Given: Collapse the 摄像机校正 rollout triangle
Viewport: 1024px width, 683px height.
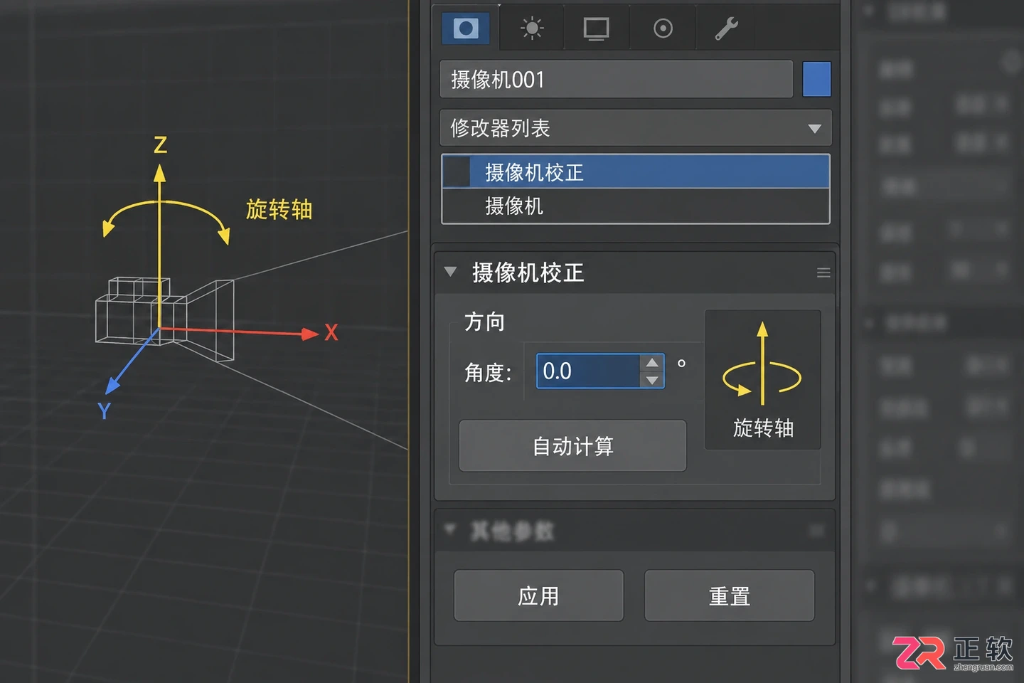Looking at the screenshot, I should (x=450, y=271).
